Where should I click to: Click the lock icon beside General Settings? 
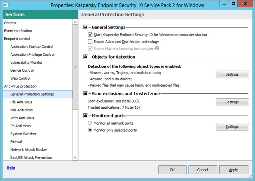coord(85,27)
